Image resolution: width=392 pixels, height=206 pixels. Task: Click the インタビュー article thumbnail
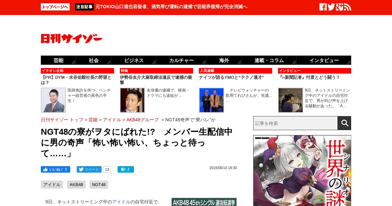[x=290, y=100]
